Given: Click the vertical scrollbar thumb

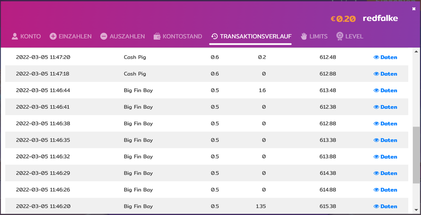Looking at the screenshot, I should coord(416,154).
